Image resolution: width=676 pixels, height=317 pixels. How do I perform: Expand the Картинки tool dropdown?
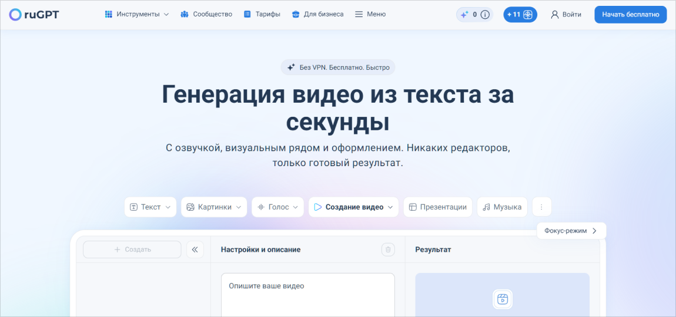coord(214,207)
